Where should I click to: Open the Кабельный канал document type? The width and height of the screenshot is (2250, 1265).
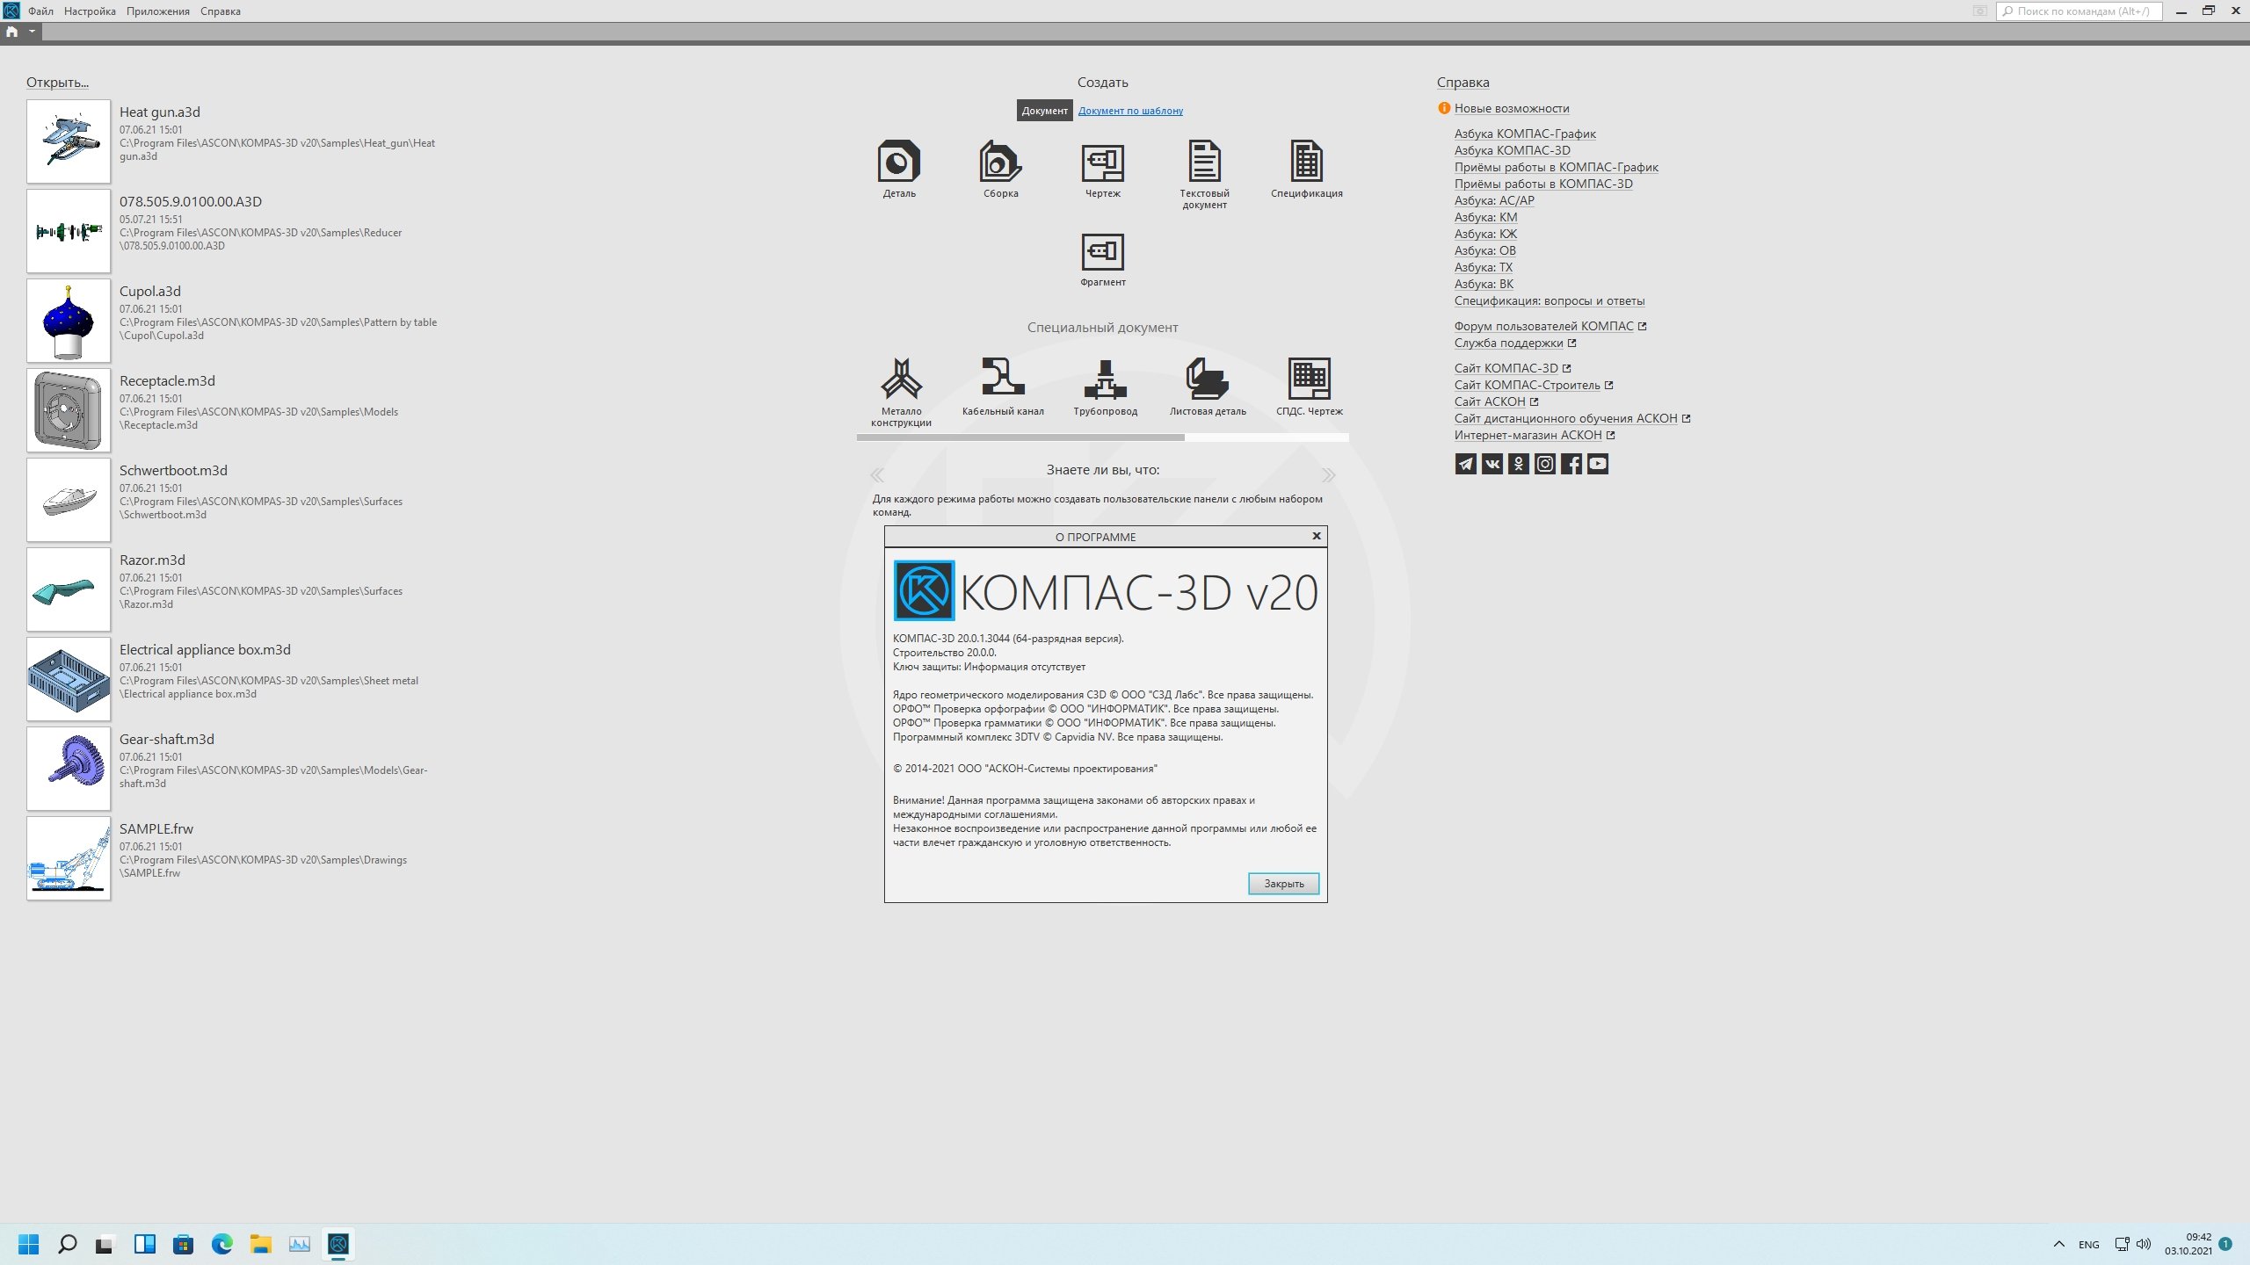pos(1002,379)
